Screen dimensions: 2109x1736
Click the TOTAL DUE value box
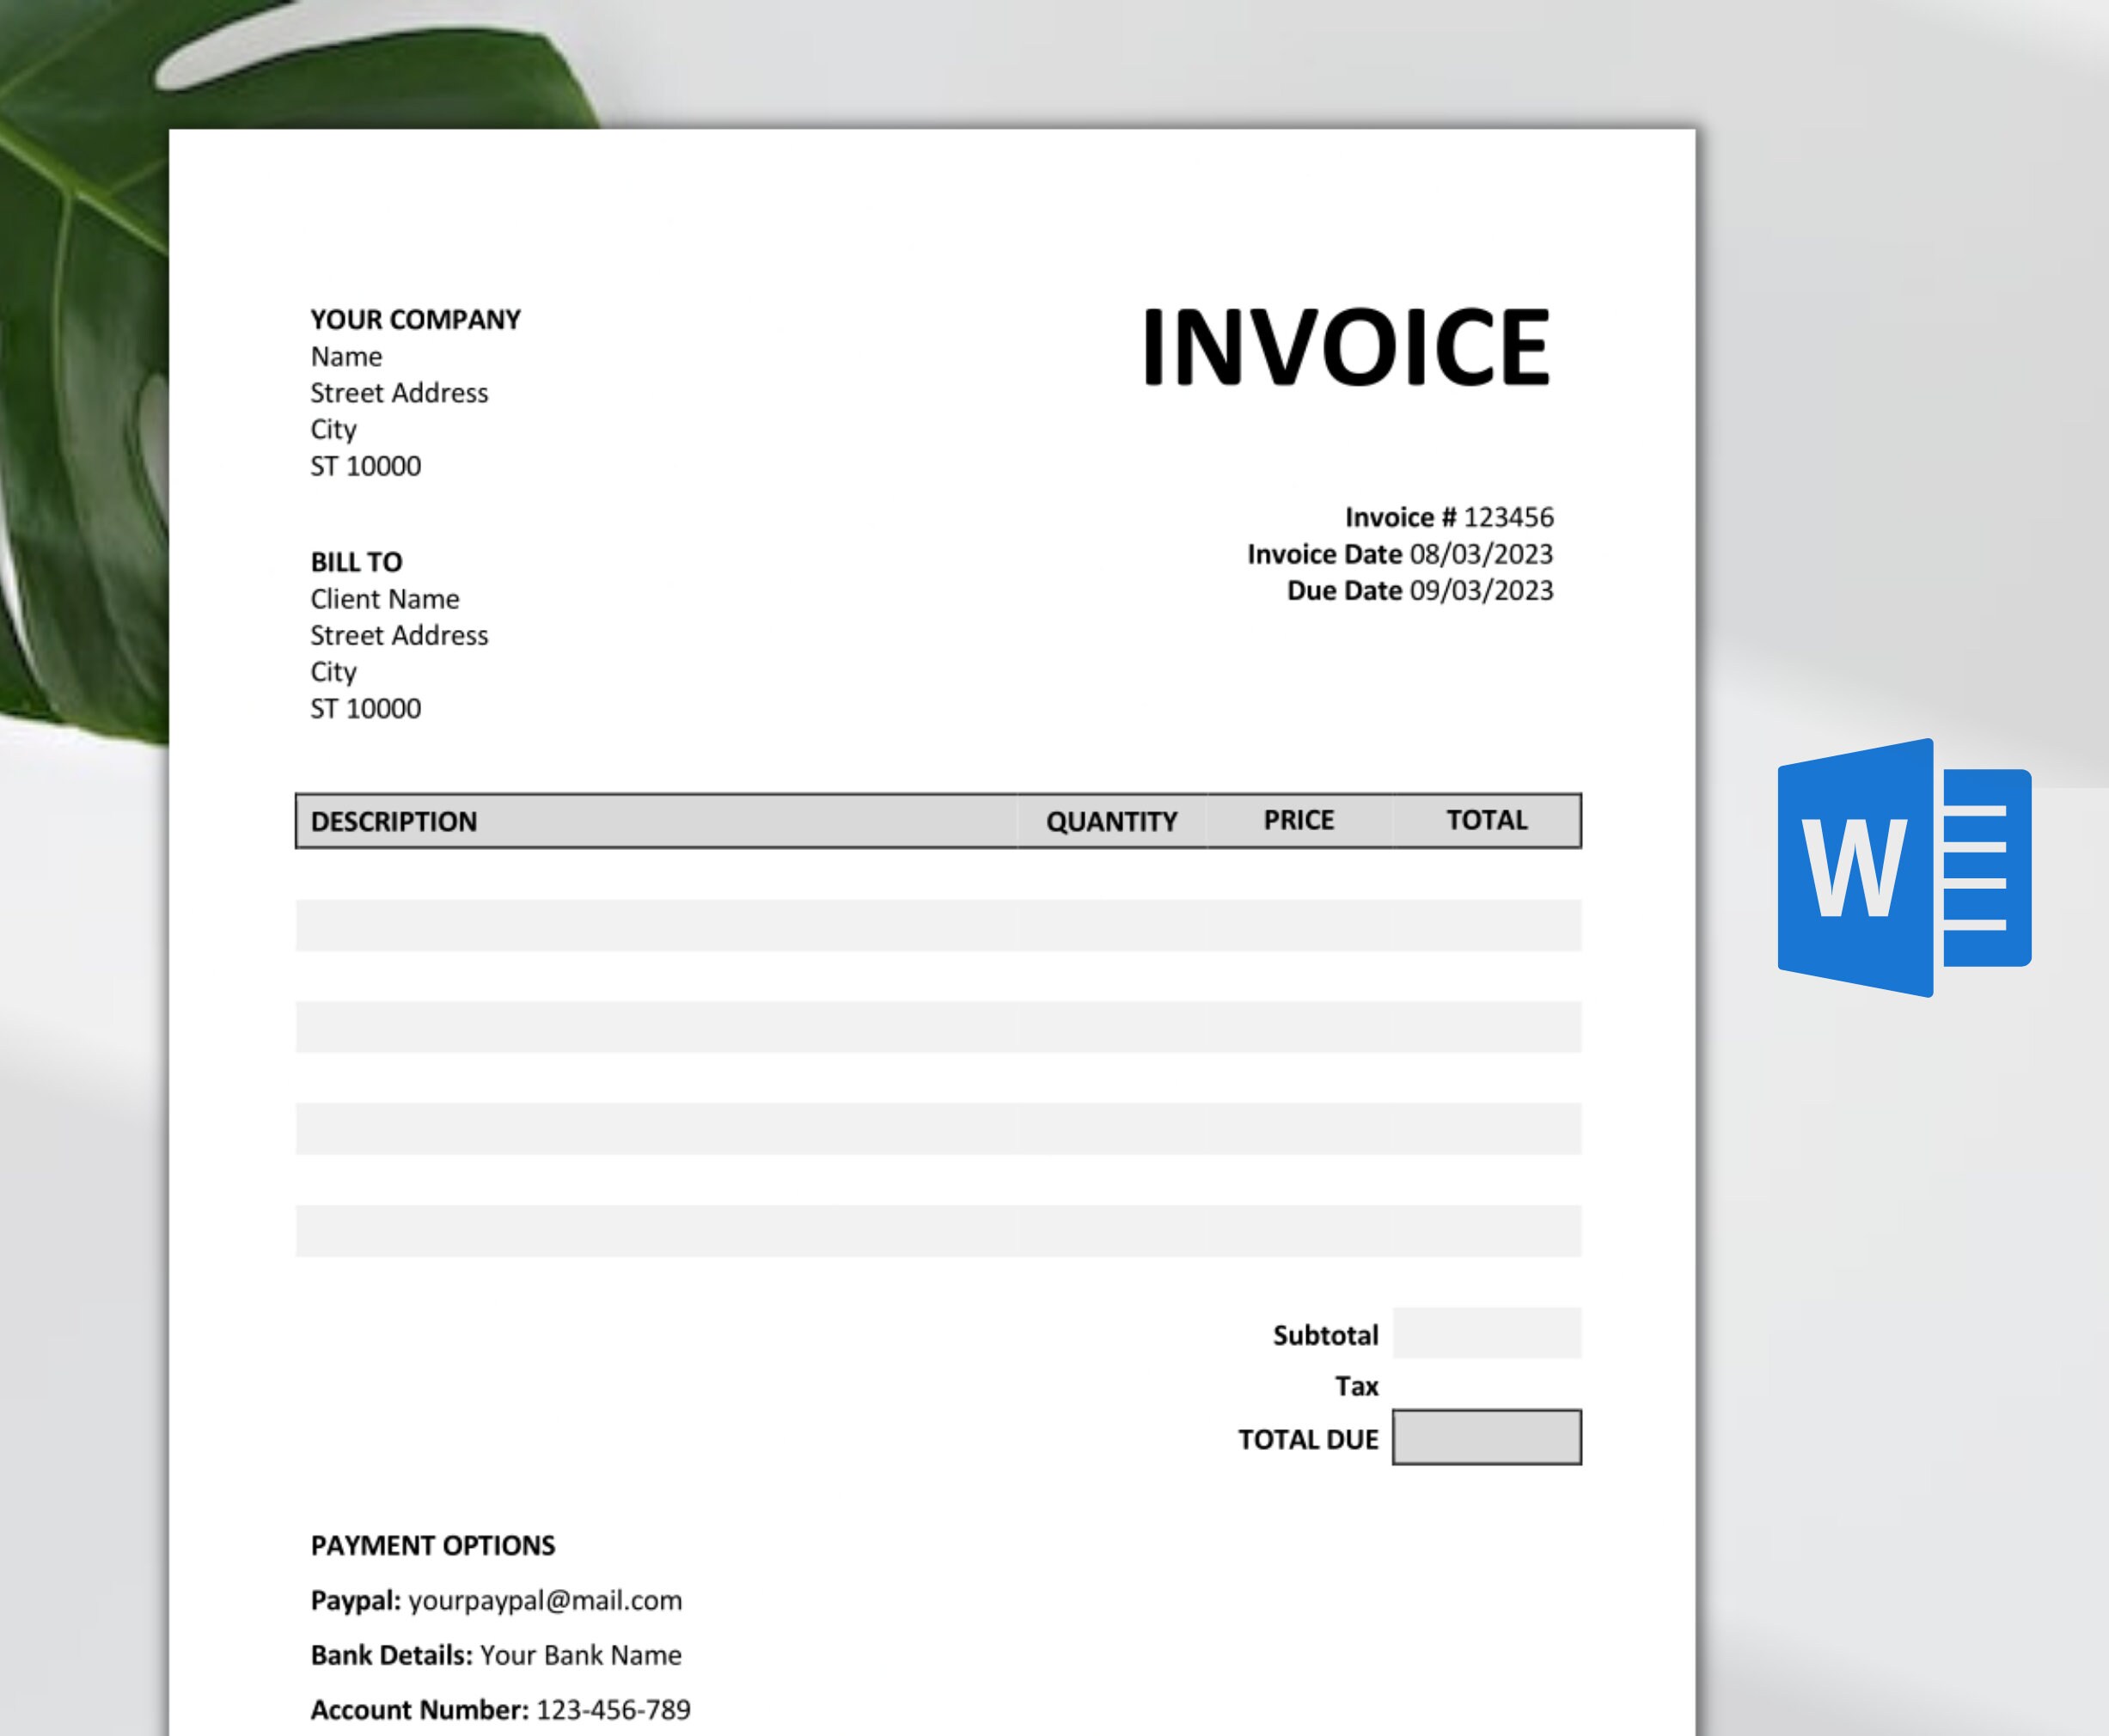[1487, 1437]
